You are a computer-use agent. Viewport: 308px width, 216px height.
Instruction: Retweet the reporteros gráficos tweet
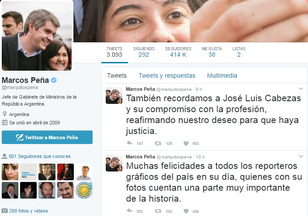[x=158, y=211]
